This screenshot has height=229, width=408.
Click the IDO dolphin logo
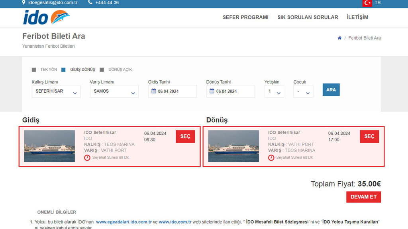(x=46, y=17)
